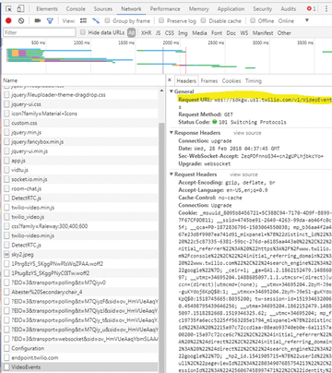Viewport: 332px width, 373px height.
Task: Switch to the Console tab
Action: [76, 9]
